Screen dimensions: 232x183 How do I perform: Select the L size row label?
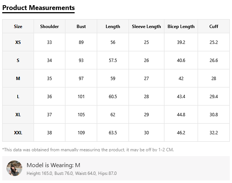(x=18, y=97)
